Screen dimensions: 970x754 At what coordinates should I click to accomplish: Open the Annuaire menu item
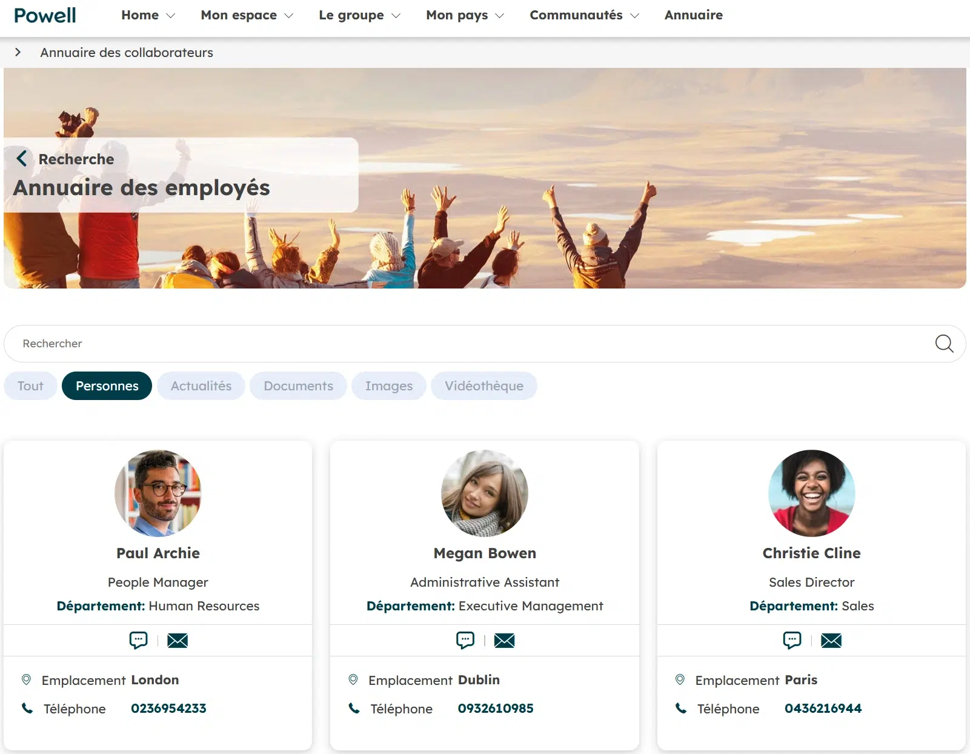tap(693, 15)
